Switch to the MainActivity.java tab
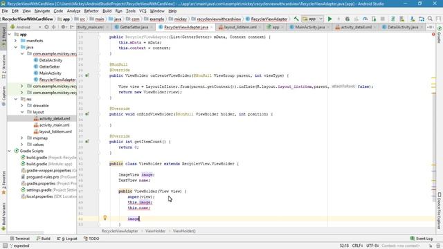The image size is (443, 249). pos(309,27)
